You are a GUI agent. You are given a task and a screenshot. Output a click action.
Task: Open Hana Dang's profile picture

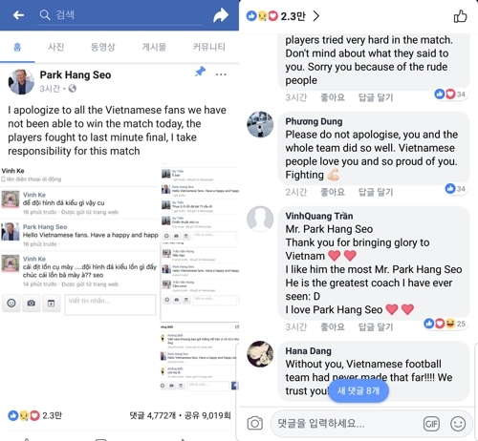[x=260, y=354]
